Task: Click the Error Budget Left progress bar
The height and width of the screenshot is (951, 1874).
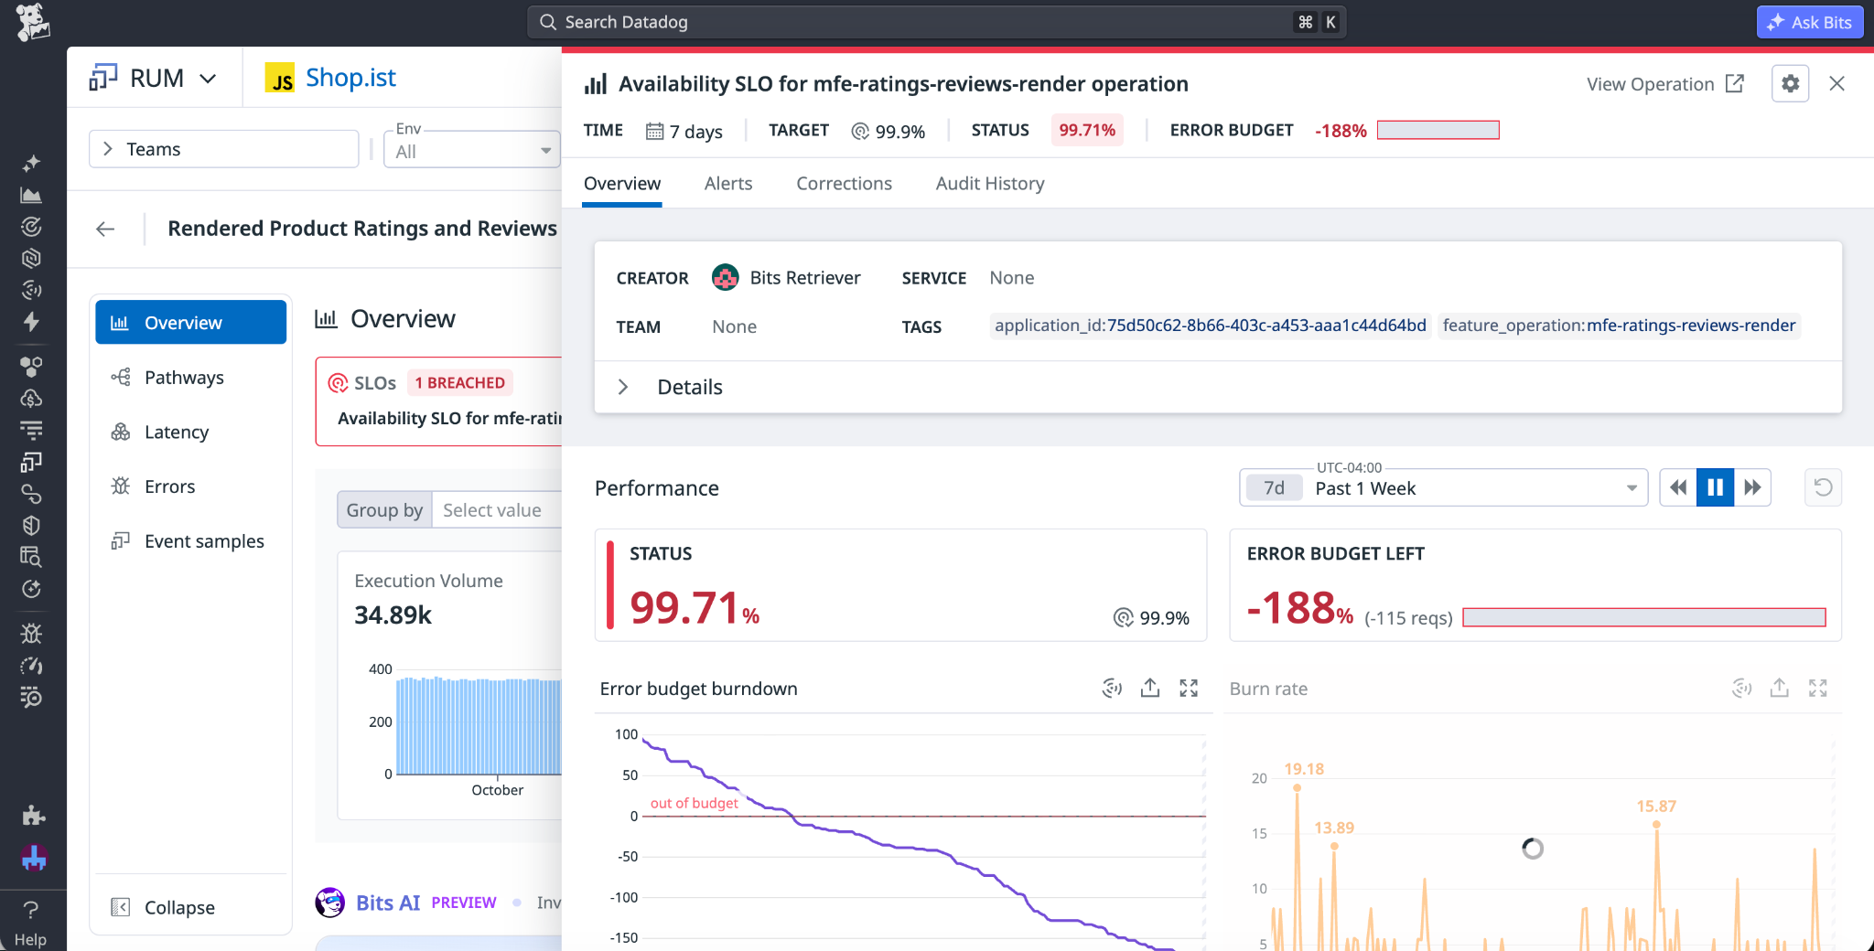Action: [x=1644, y=617]
